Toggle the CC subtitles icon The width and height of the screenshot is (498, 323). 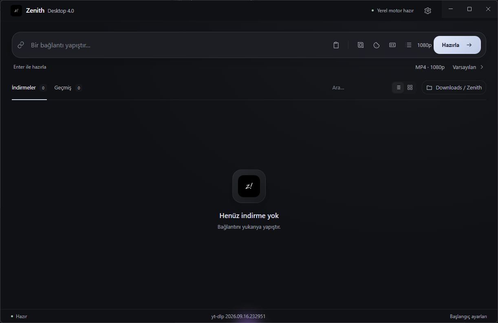392,45
